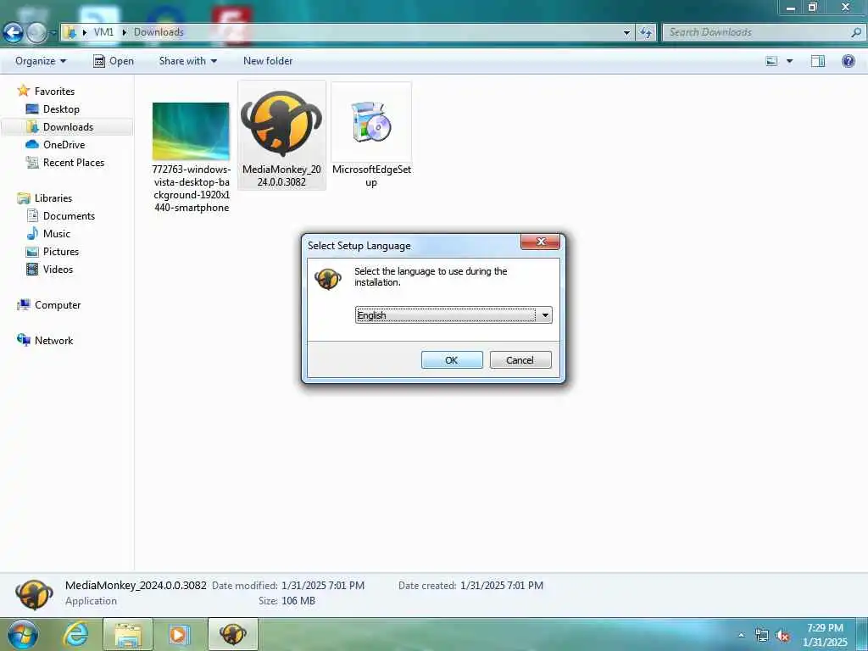Click OK in Select Setup Language dialog

point(452,359)
